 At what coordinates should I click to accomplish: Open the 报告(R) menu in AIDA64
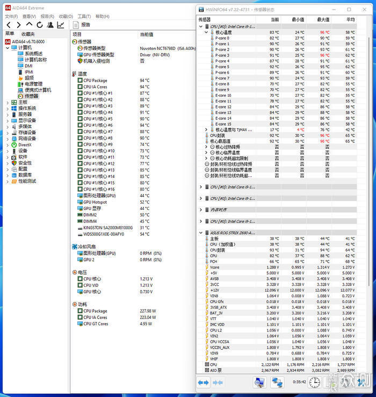(47, 17)
